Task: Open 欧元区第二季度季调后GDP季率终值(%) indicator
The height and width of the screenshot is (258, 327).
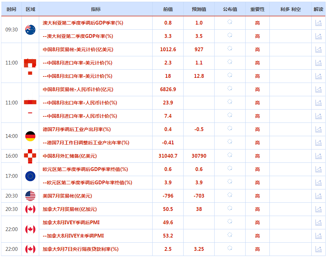Action: (85, 169)
